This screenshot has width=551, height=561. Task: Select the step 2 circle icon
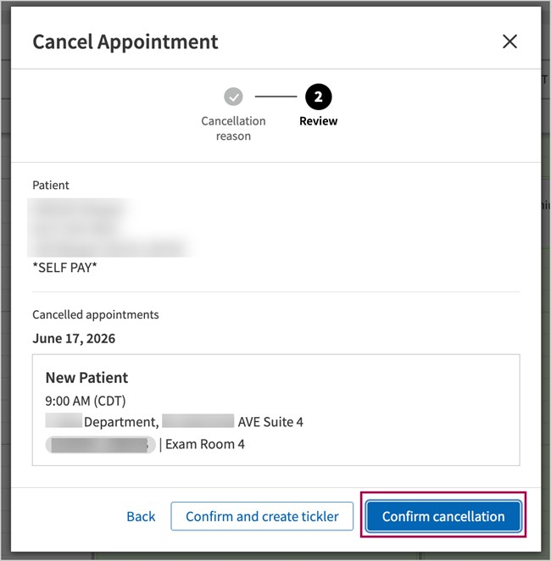(318, 97)
